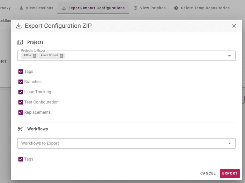Click the download icon beside Export Configuration ZIP

(x=19, y=26)
